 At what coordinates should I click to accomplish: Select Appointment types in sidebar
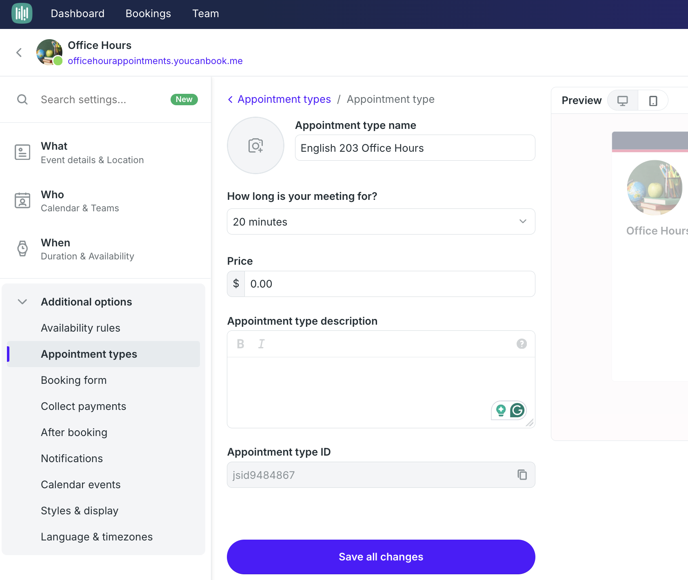(104, 354)
